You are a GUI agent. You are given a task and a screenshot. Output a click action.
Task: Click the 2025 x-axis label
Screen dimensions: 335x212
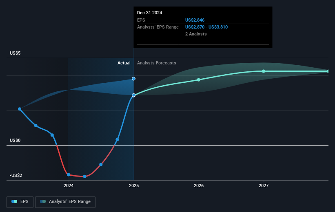click(134, 185)
